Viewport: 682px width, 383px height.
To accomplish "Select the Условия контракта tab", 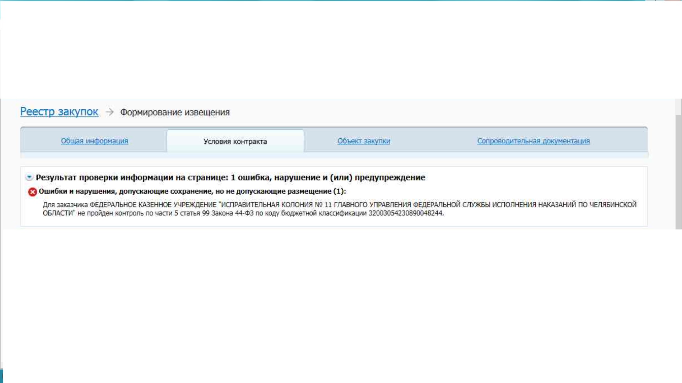I will (x=235, y=141).
